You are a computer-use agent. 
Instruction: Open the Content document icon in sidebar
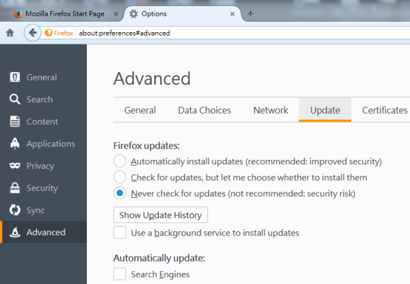pyautogui.click(x=15, y=121)
